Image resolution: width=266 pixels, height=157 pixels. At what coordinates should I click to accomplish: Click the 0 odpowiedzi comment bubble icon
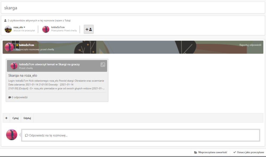(x=10, y=97)
